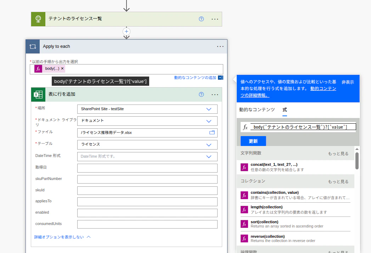Image resolution: width=371 pixels, height=253 pixels.
Task: Click the fx icon next to concat
Action: click(244, 167)
